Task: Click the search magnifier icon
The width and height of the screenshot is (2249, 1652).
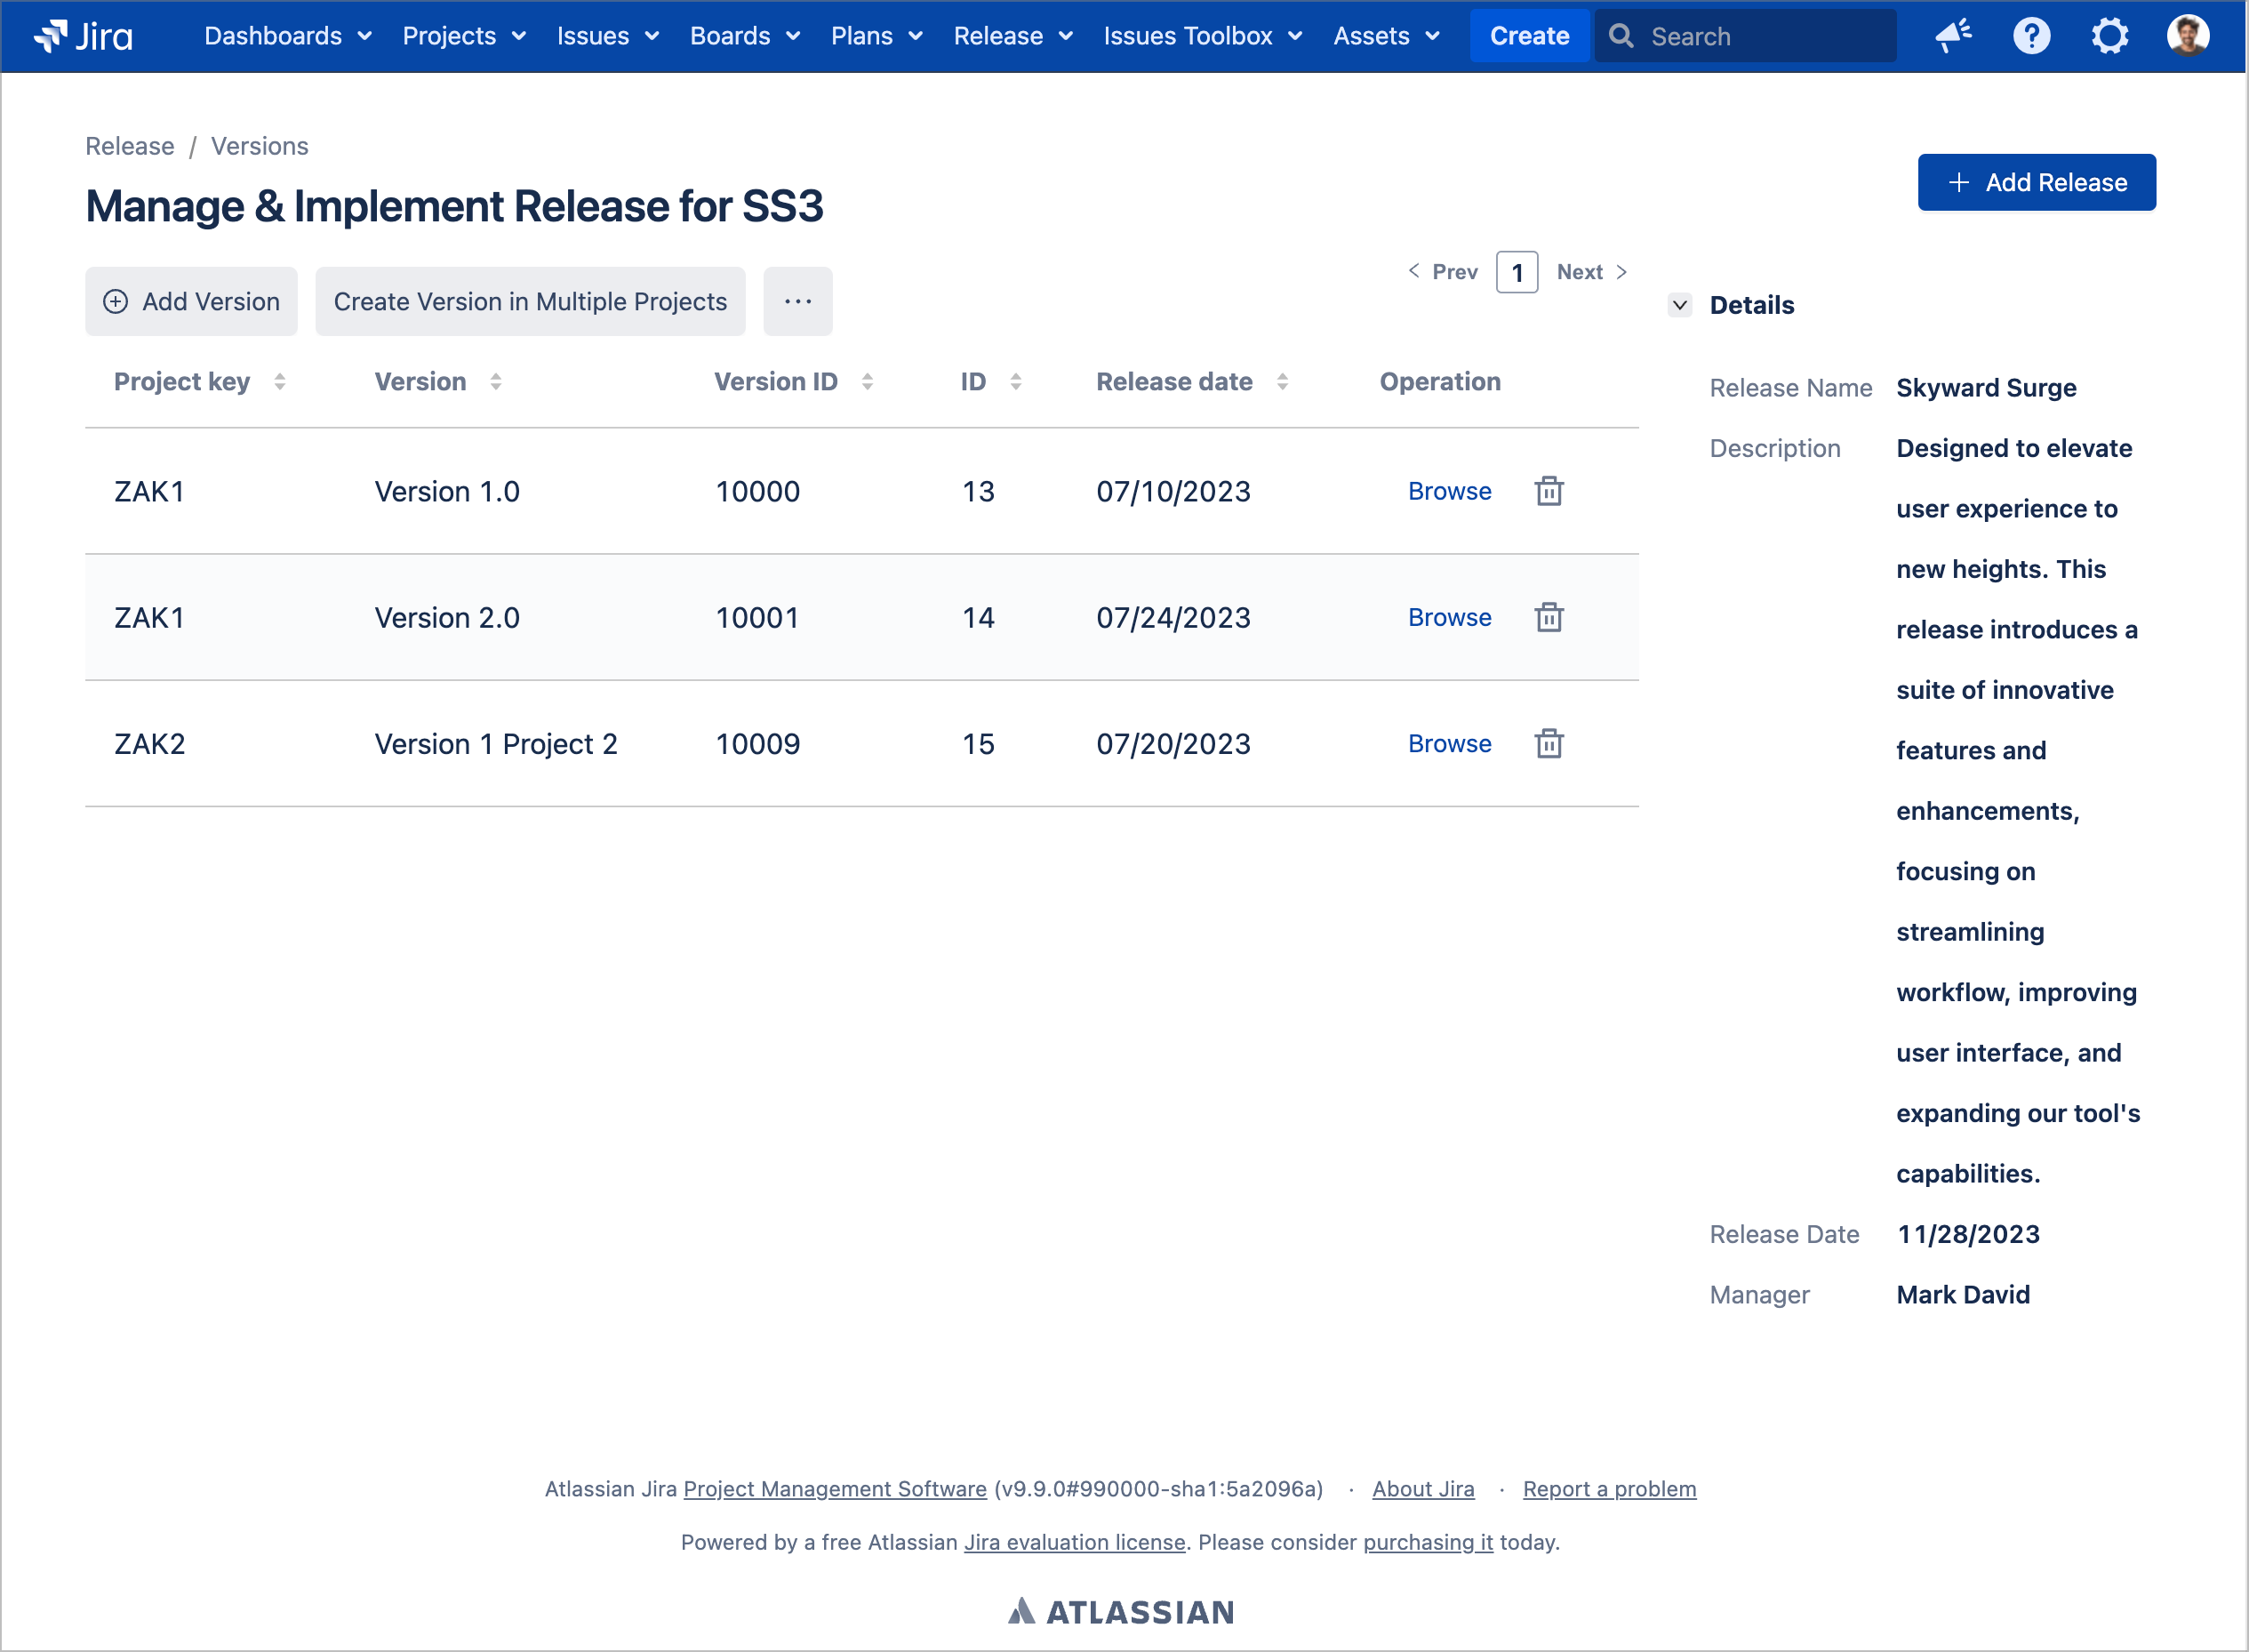Action: pyautogui.click(x=1621, y=36)
